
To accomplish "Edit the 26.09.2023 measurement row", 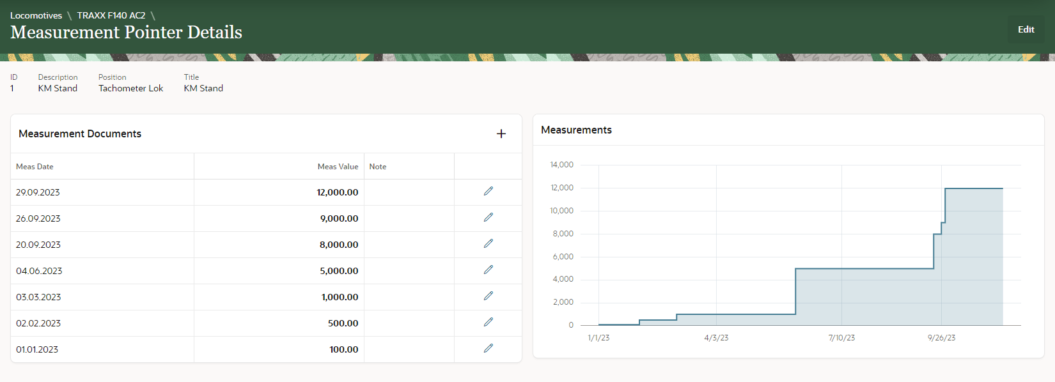I will [x=488, y=217].
